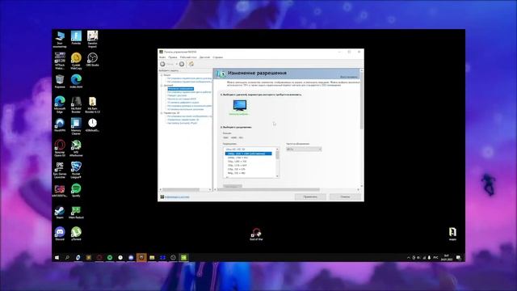Open the refresh rate dropdown

[x=304, y=150]
